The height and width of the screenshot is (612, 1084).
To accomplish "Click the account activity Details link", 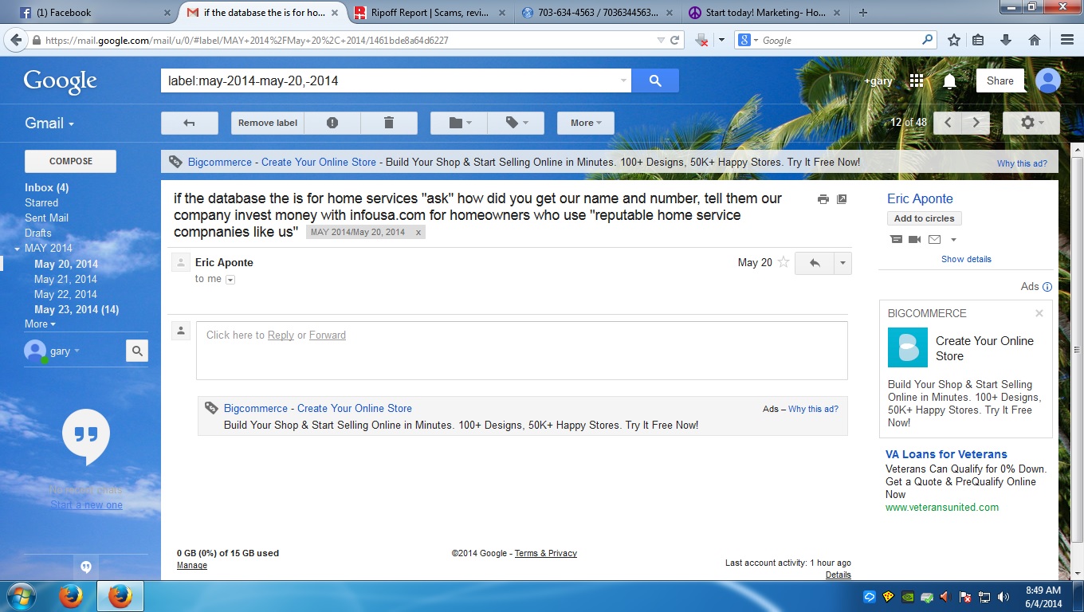I will [x=839, y=575].
